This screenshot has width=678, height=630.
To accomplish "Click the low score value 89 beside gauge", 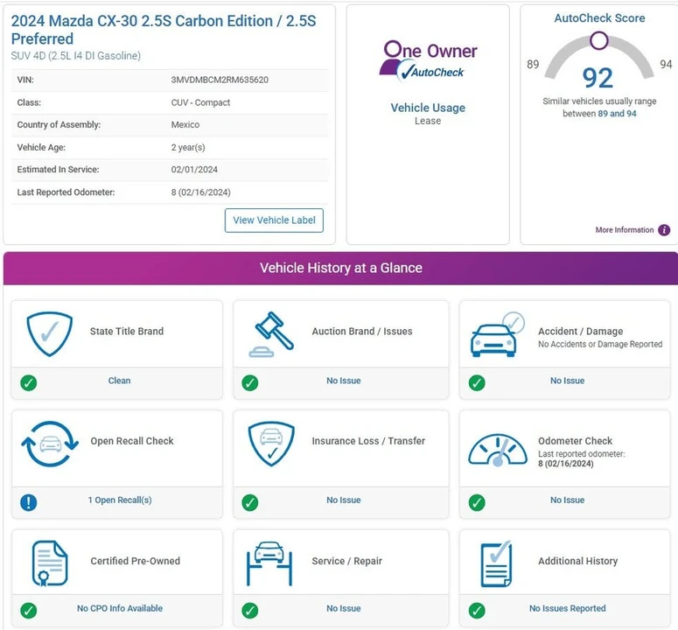I will click(533, 65).
